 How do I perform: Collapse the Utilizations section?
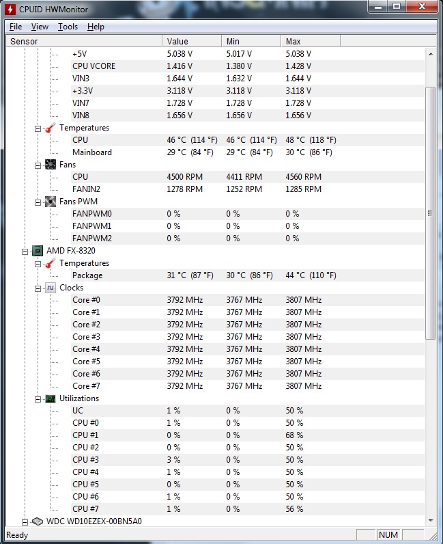coord(38,399)
